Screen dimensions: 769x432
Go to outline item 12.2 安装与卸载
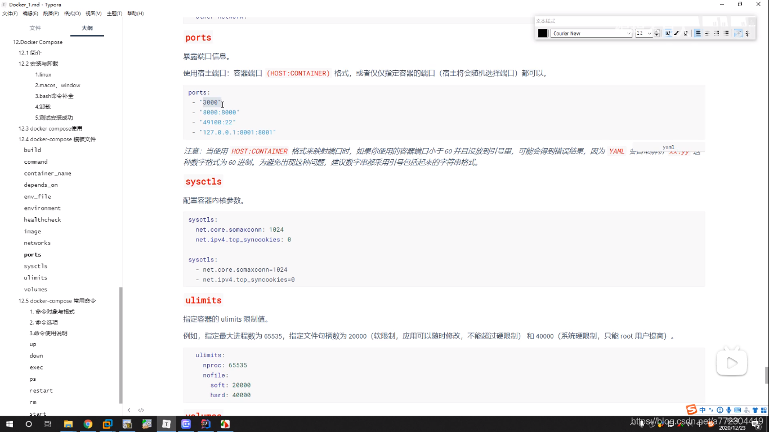tap(38, 64)
